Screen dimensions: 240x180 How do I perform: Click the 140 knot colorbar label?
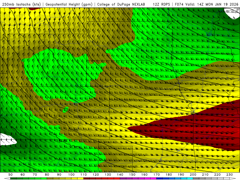pos(120,175)
